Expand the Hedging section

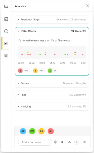click(52, 106)
